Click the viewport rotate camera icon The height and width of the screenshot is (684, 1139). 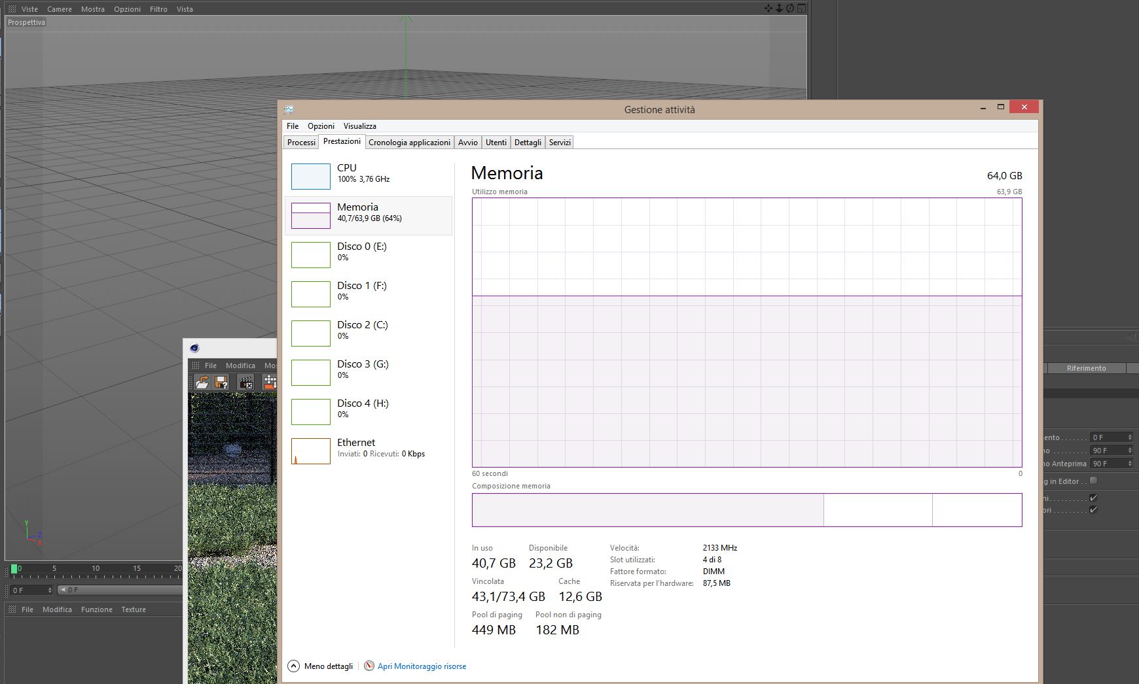coord(790,9)
